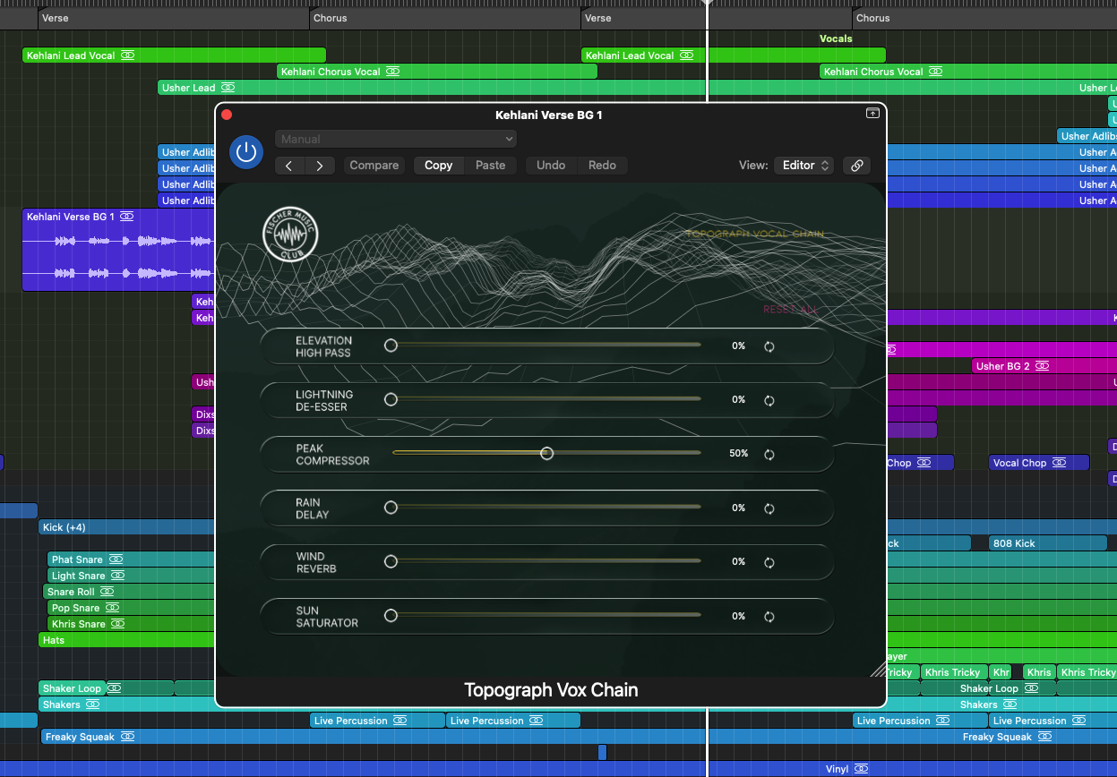Click loop icon on Pop Snare region
This screenshot has height=777, width=1117.
115,608
